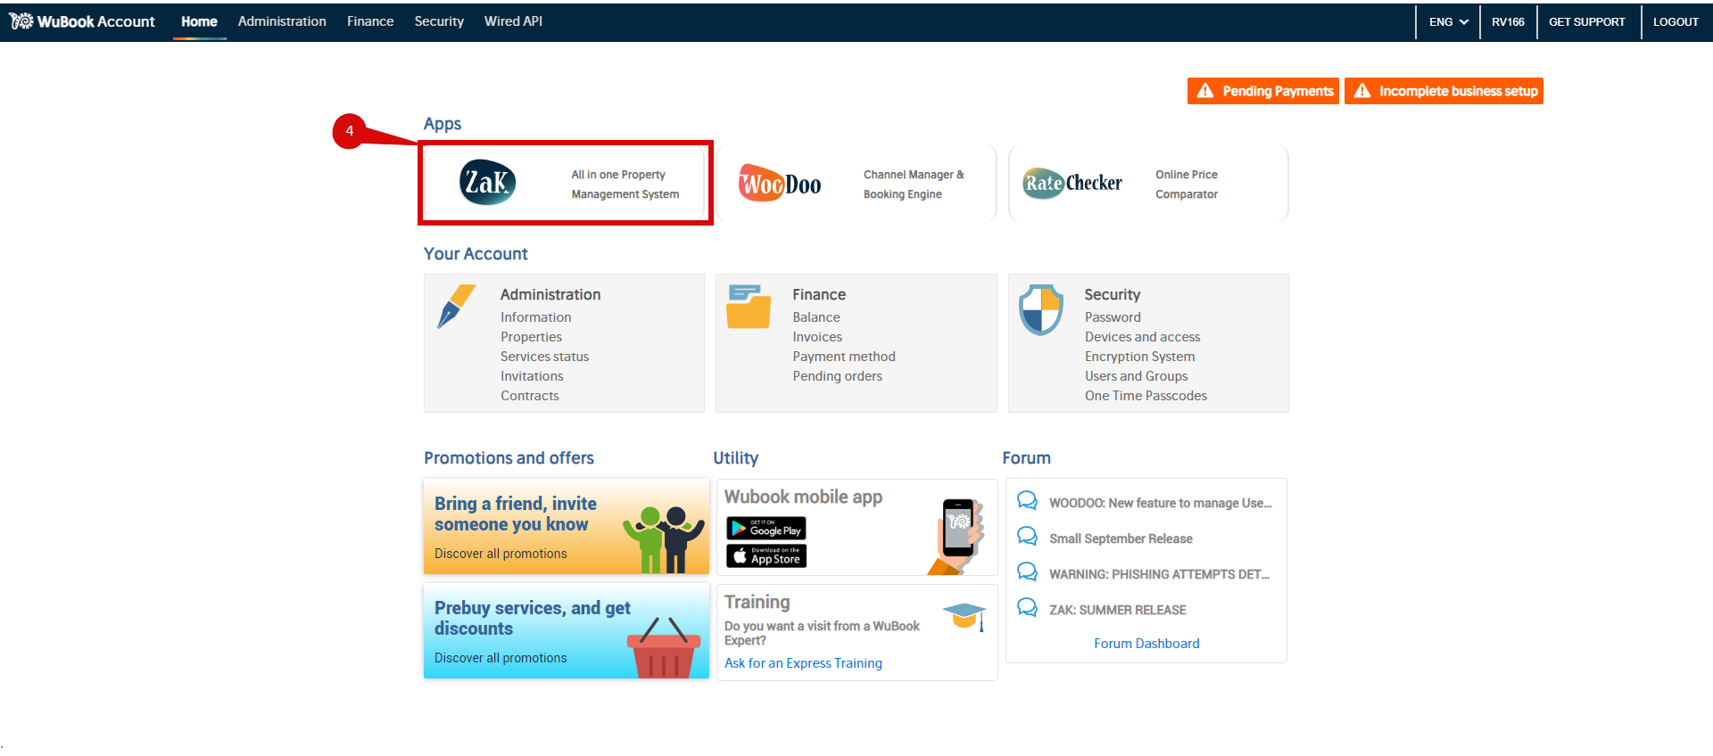The width and height of the screenshot is (1713, 756).
Task: Click Security heading in Your Account
Action: click(x=1113, y=294)
